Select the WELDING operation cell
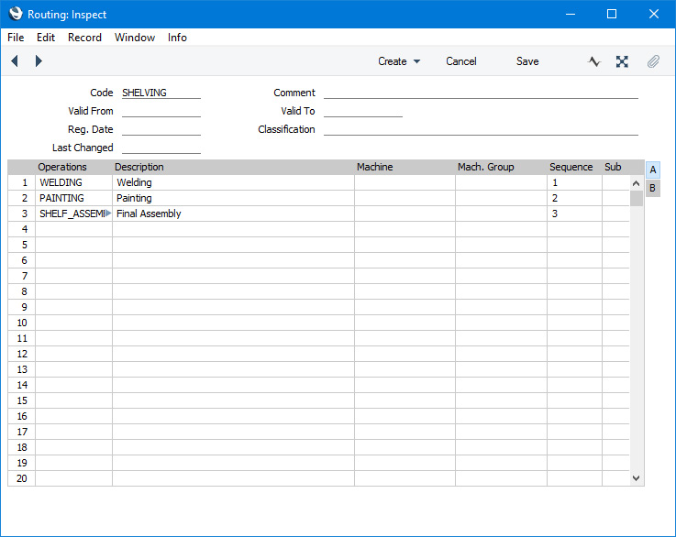The width and height of the screenshot is (676, 537). click(x=73, y=182)
